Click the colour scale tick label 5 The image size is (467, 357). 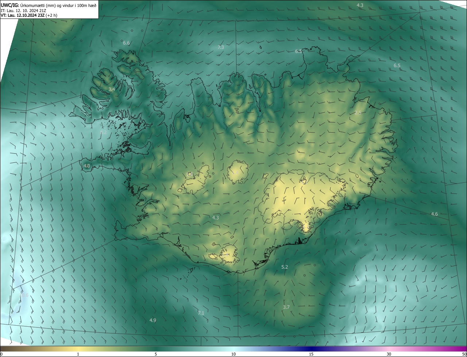click(x=156, y=354)
